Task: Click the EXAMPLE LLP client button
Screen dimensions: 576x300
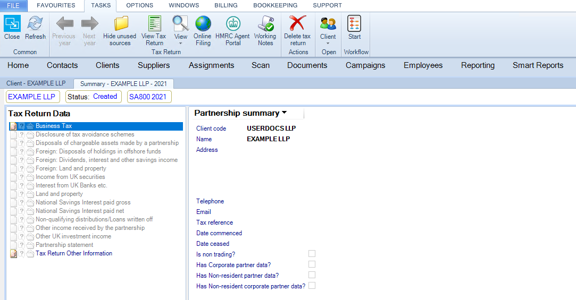Action: 32,97
